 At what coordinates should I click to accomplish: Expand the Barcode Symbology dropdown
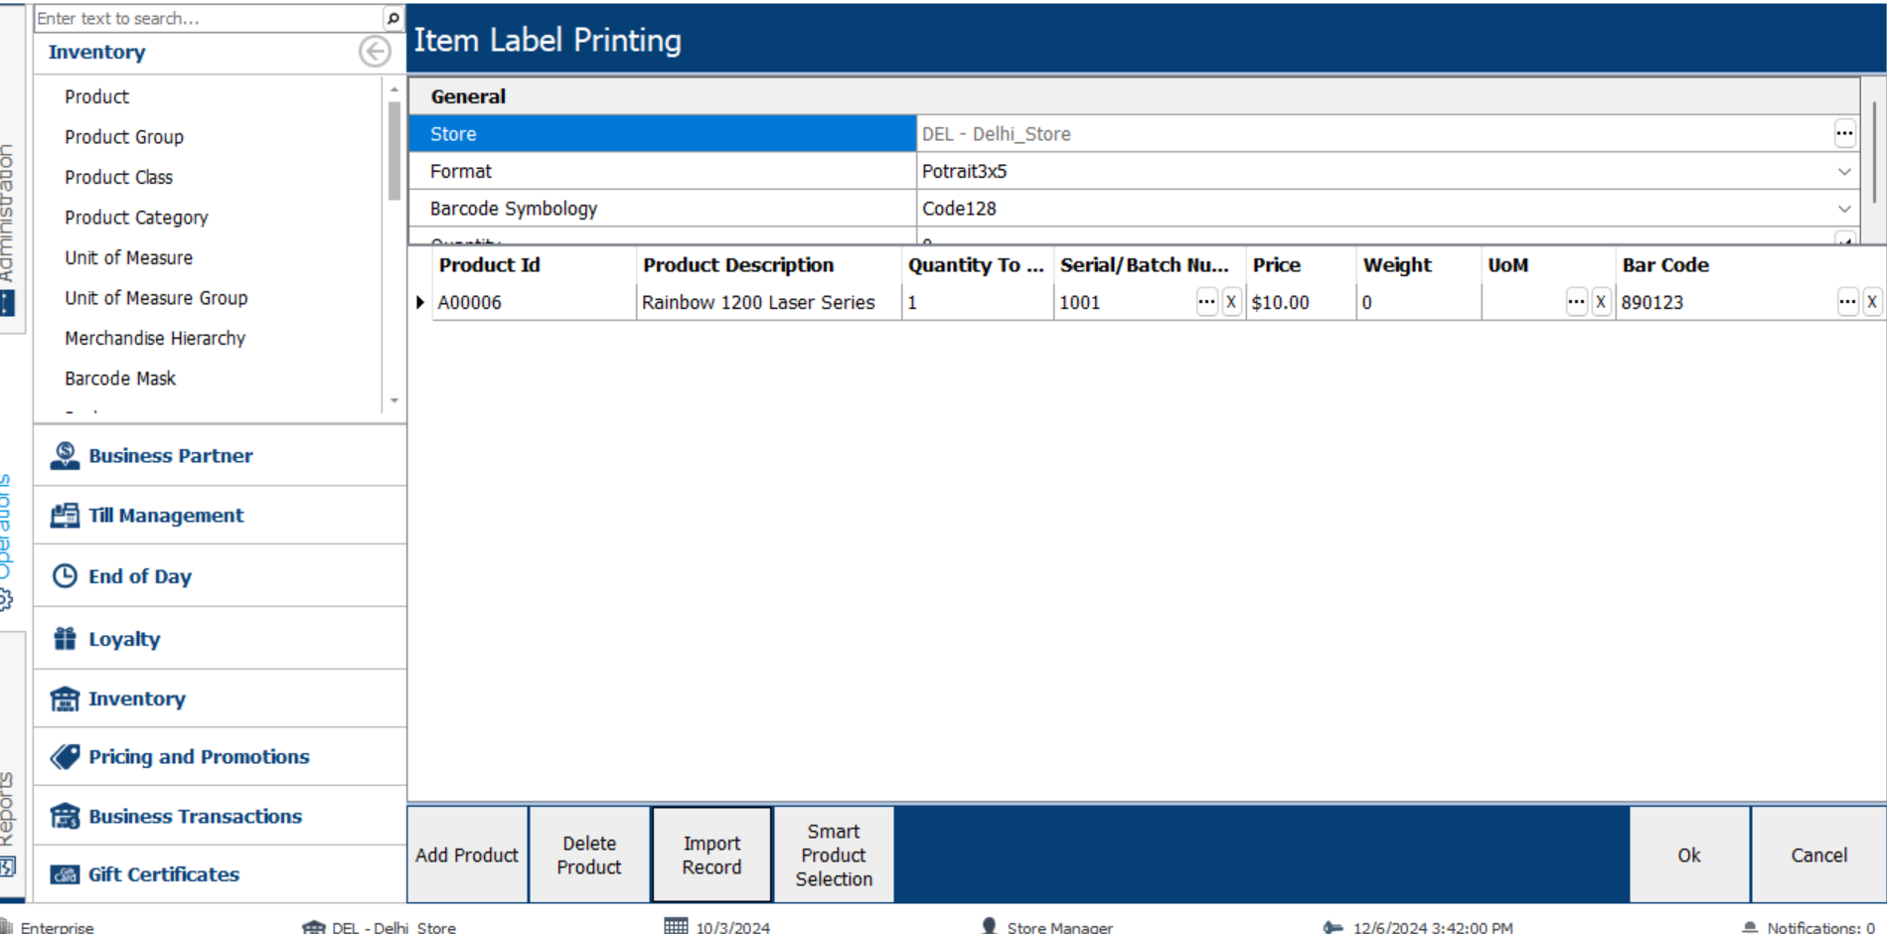pos(1844,209)
